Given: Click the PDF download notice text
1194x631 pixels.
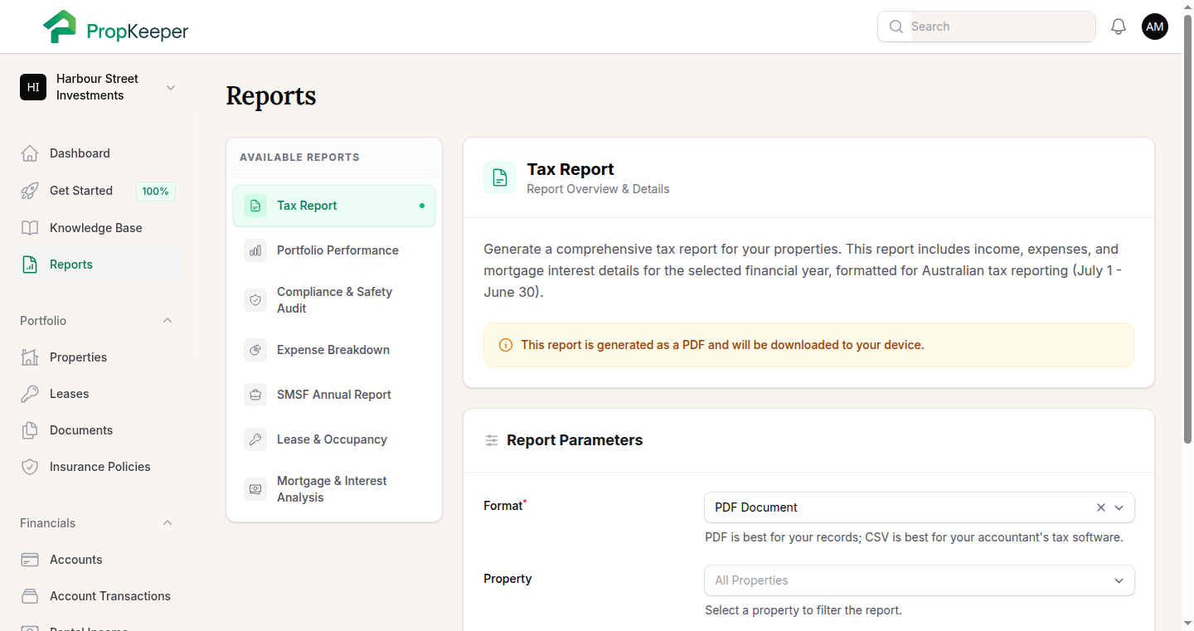Looking at the screenshot, I should (x=722, y=345).
